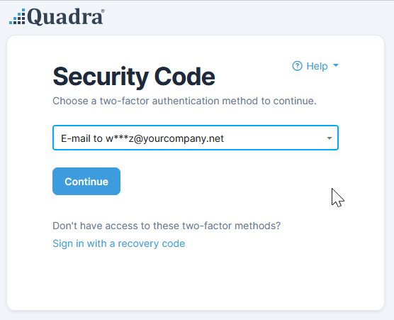Image resolution: width=394 pixels, height=320 pixels.
Task: Click the Continue button
Action: click(x=86, y=182)
